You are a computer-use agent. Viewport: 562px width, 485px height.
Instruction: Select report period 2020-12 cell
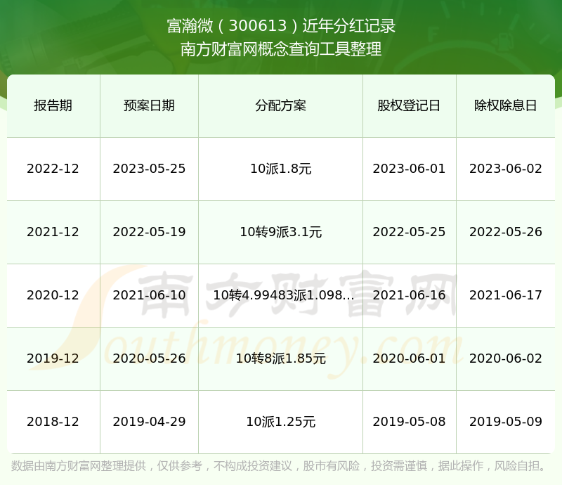53,295
